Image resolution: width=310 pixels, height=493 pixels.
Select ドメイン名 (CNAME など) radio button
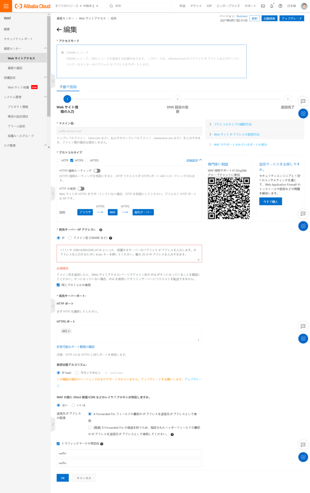point(70,238)
